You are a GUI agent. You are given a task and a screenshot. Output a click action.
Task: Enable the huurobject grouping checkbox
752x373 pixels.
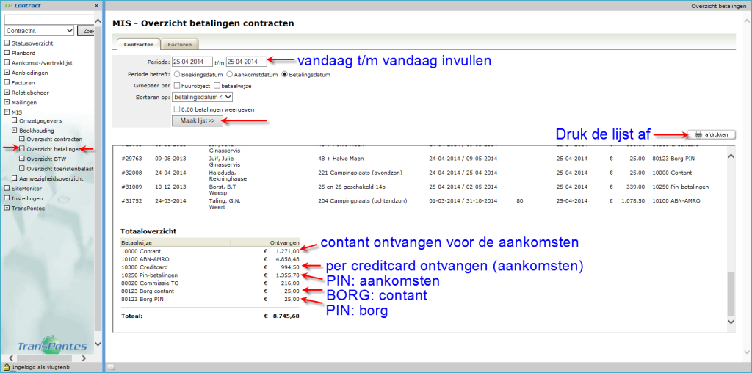177,85
